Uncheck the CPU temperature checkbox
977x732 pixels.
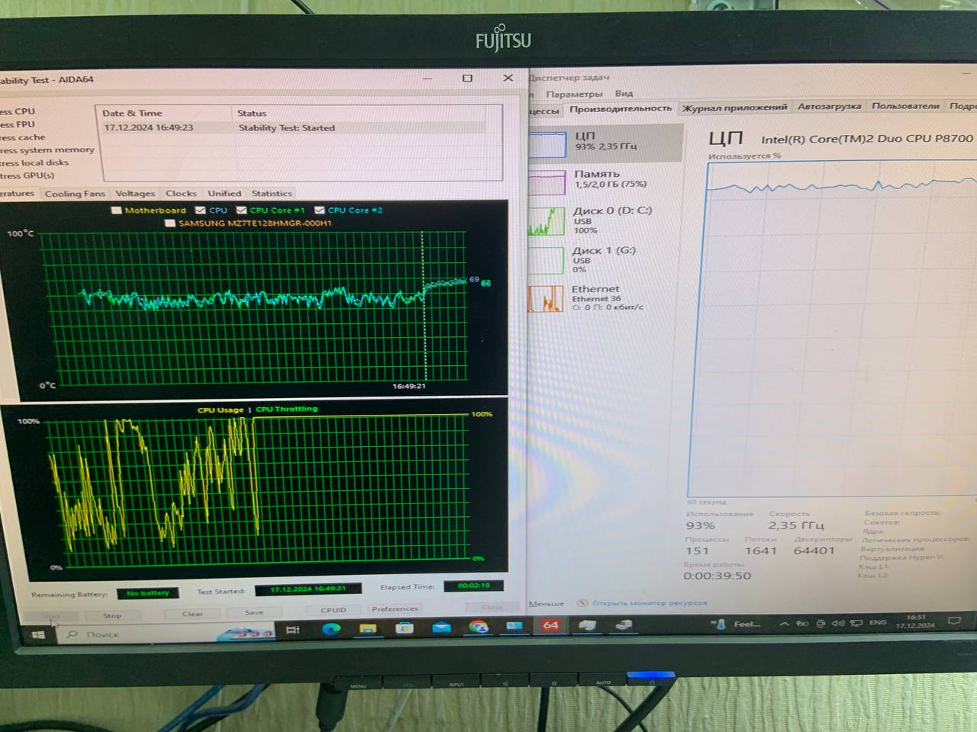click(x=200, y=210)
